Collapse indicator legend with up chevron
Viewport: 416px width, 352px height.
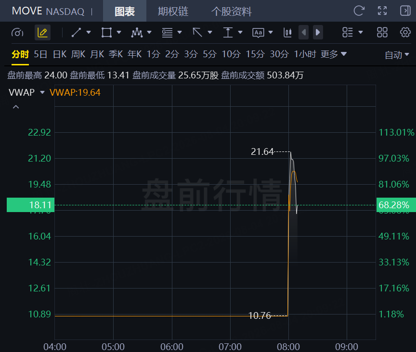[16, 107]
